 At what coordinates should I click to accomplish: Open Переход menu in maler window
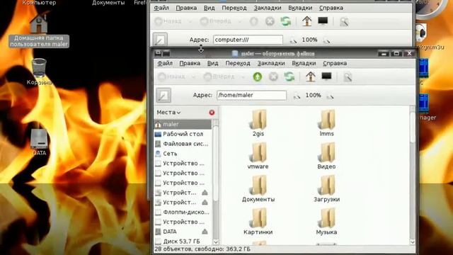pos(238,63)
